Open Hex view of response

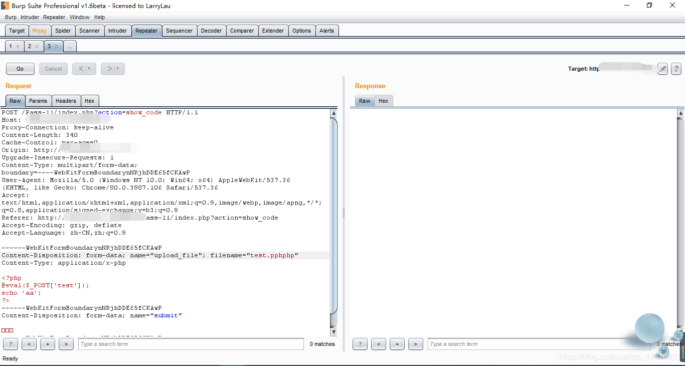point(384,101)
